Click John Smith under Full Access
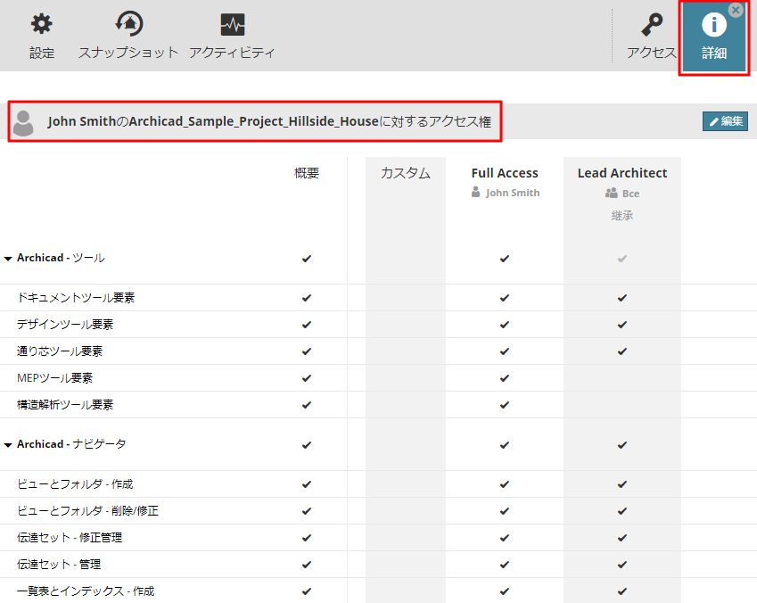 click(506, 193)
